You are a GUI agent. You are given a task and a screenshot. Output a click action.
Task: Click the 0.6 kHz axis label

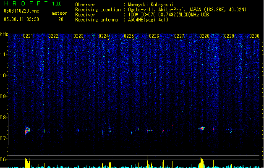point(4,160)
